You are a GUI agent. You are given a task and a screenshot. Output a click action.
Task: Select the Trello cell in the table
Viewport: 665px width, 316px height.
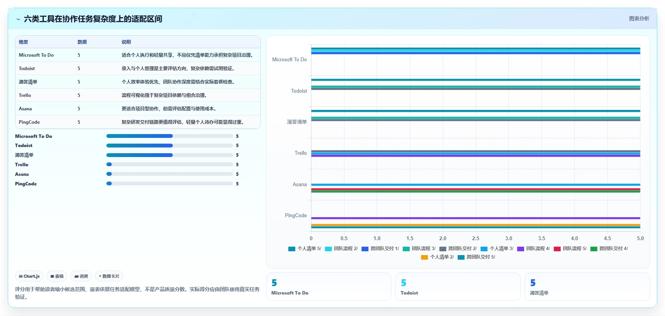(x=25, y=95)
